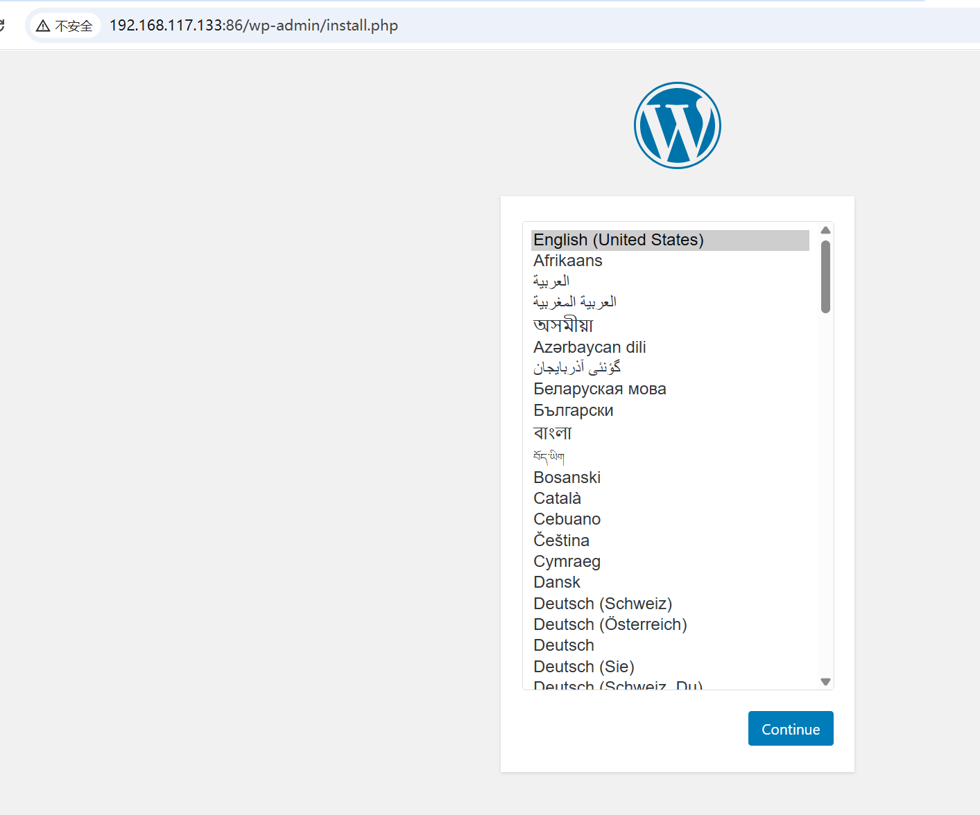Click the browser reload icon
Viewport: 980px width, 815px height.
coord(2,26)
